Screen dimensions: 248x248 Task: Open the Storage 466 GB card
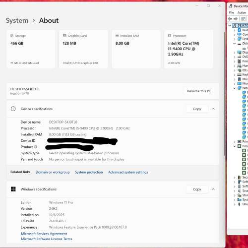click(x=31, y=49)
